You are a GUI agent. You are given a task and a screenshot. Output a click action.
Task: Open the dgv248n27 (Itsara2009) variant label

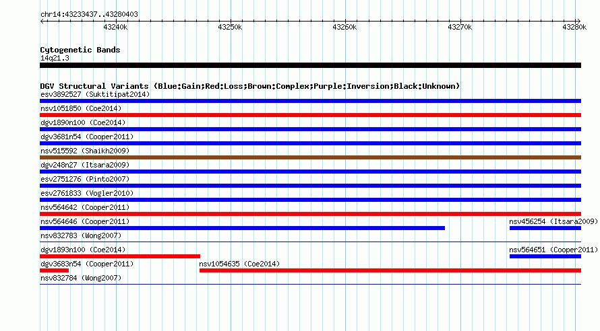(85, 165)
